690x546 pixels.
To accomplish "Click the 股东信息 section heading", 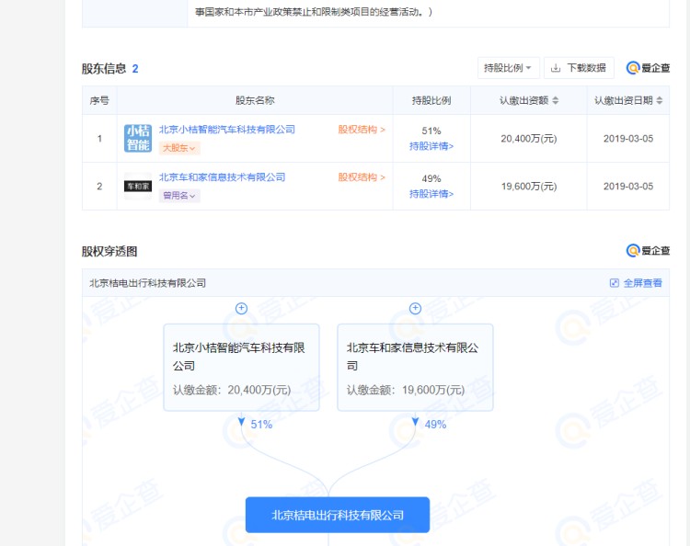I will click(104, 69).
